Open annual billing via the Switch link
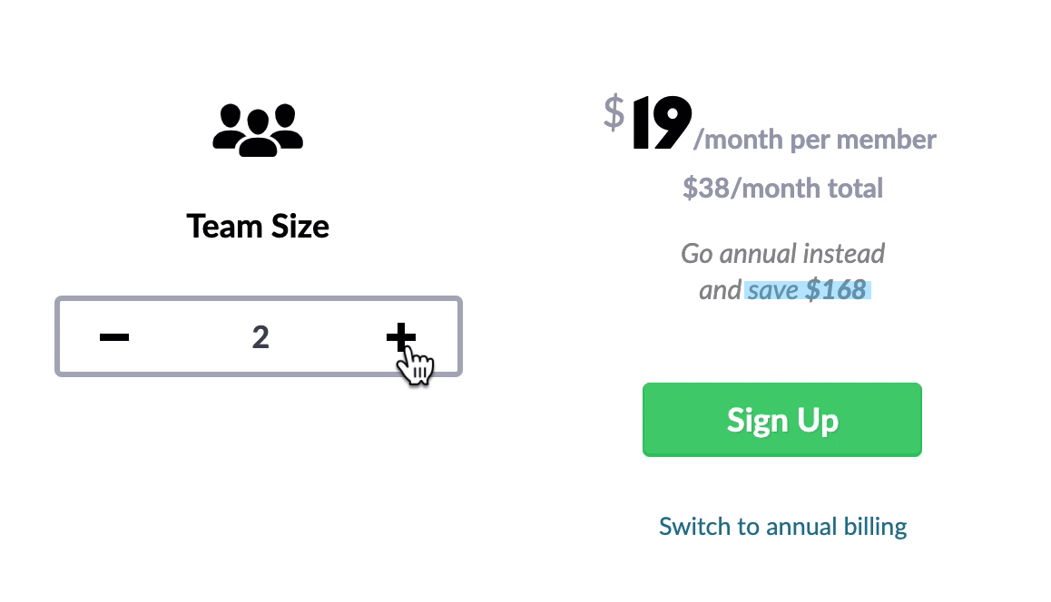The height and width of the screenshot is (602, 1051). coord(781,526)
